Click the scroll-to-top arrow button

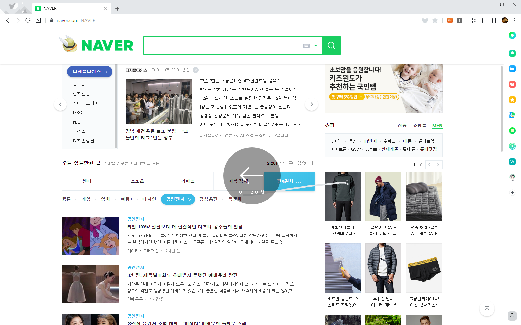[x=487, y=309]
